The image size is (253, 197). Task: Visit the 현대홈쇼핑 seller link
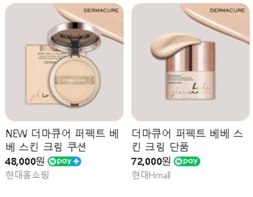(x=27, y=175)
